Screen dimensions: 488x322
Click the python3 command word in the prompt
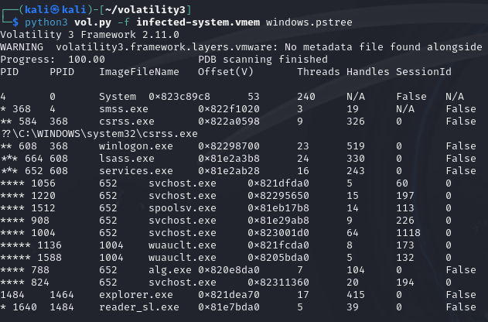(x=46, y=22)
